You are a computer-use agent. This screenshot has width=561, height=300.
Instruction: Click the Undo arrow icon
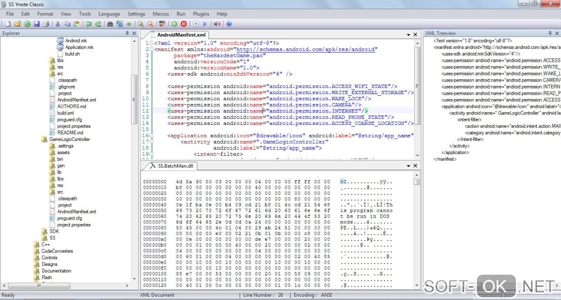89,24
